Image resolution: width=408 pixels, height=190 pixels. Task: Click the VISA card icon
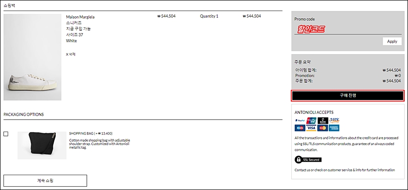click(312, 128)
